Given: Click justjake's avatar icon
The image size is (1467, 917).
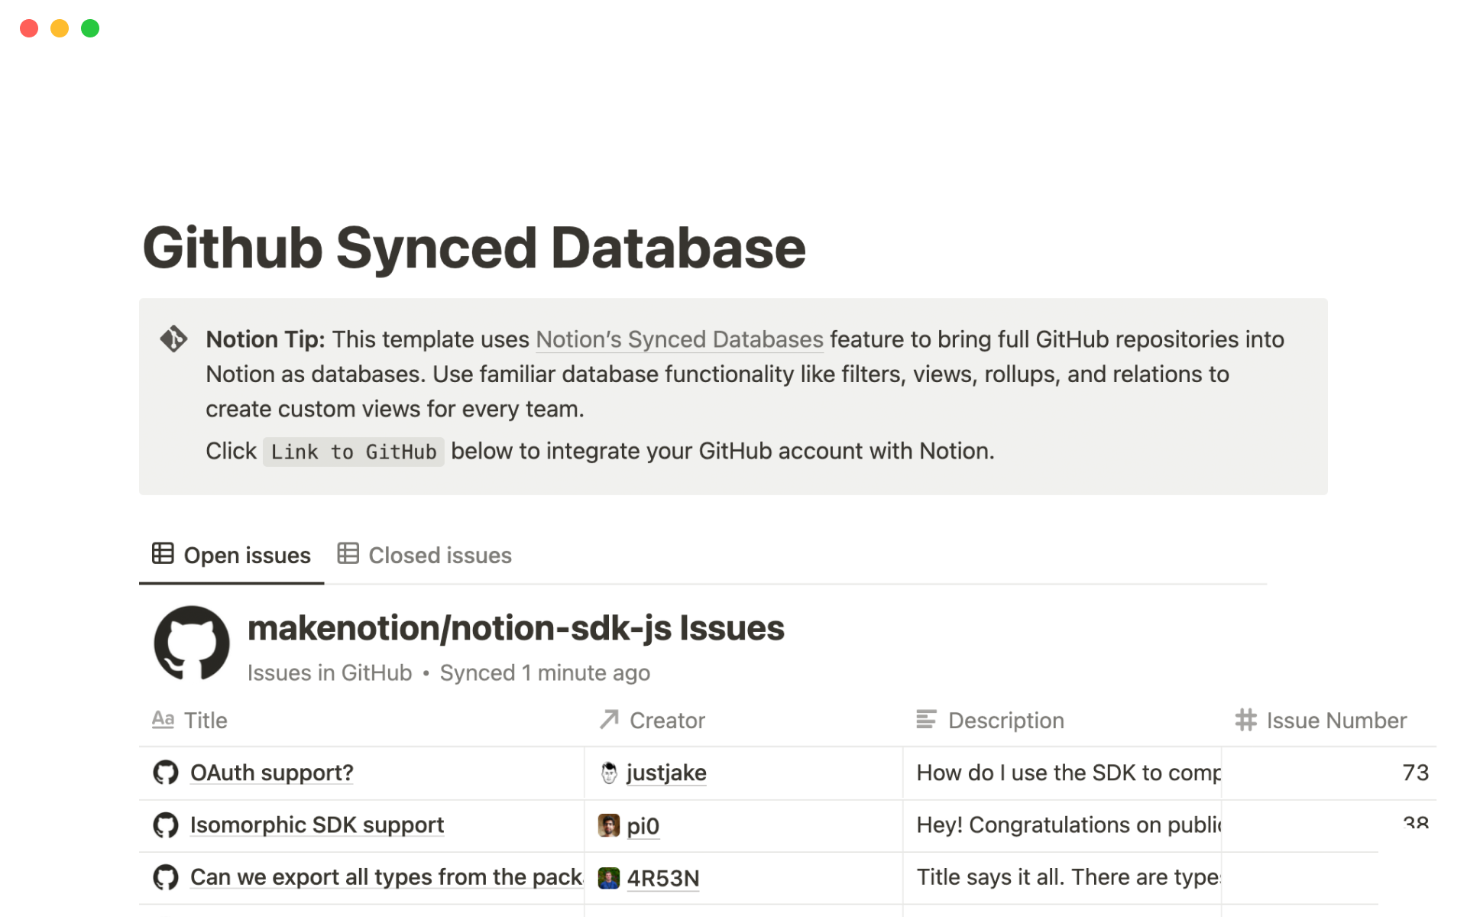Looking at the screenshot, I should (609, 773).
